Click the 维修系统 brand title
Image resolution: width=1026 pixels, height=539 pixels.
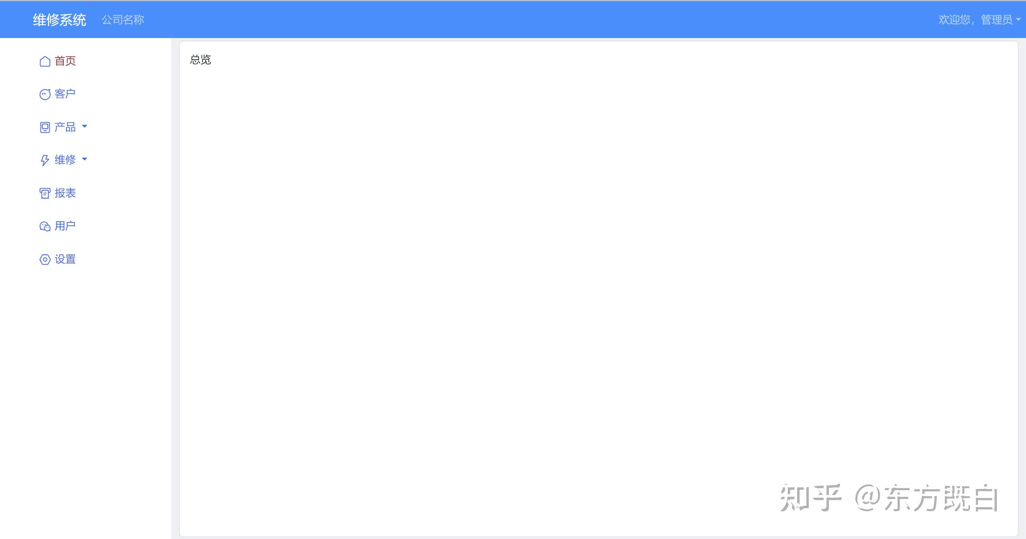tap(60, 20)
